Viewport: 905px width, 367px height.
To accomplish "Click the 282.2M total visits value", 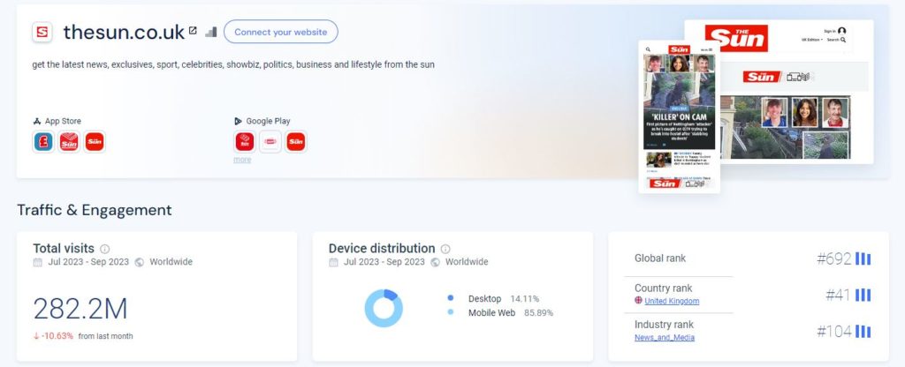I will [80, 310].
